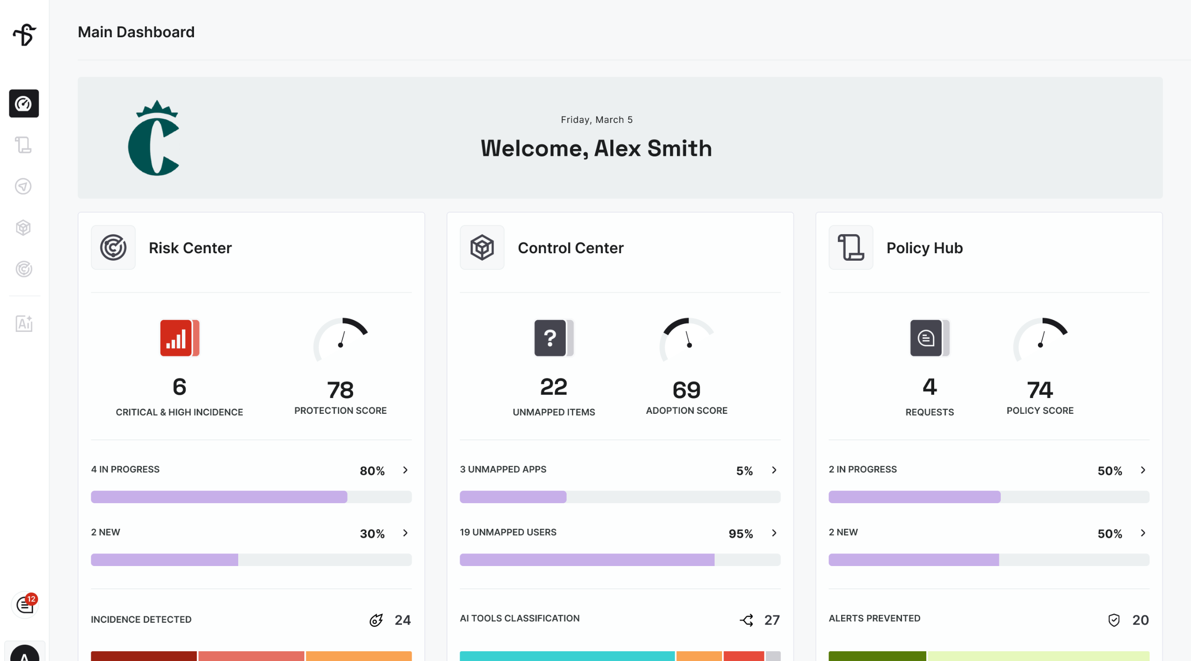The image size is (1191, 661).
Task: Click the Control Center cube icon
Action: (482, 248)
